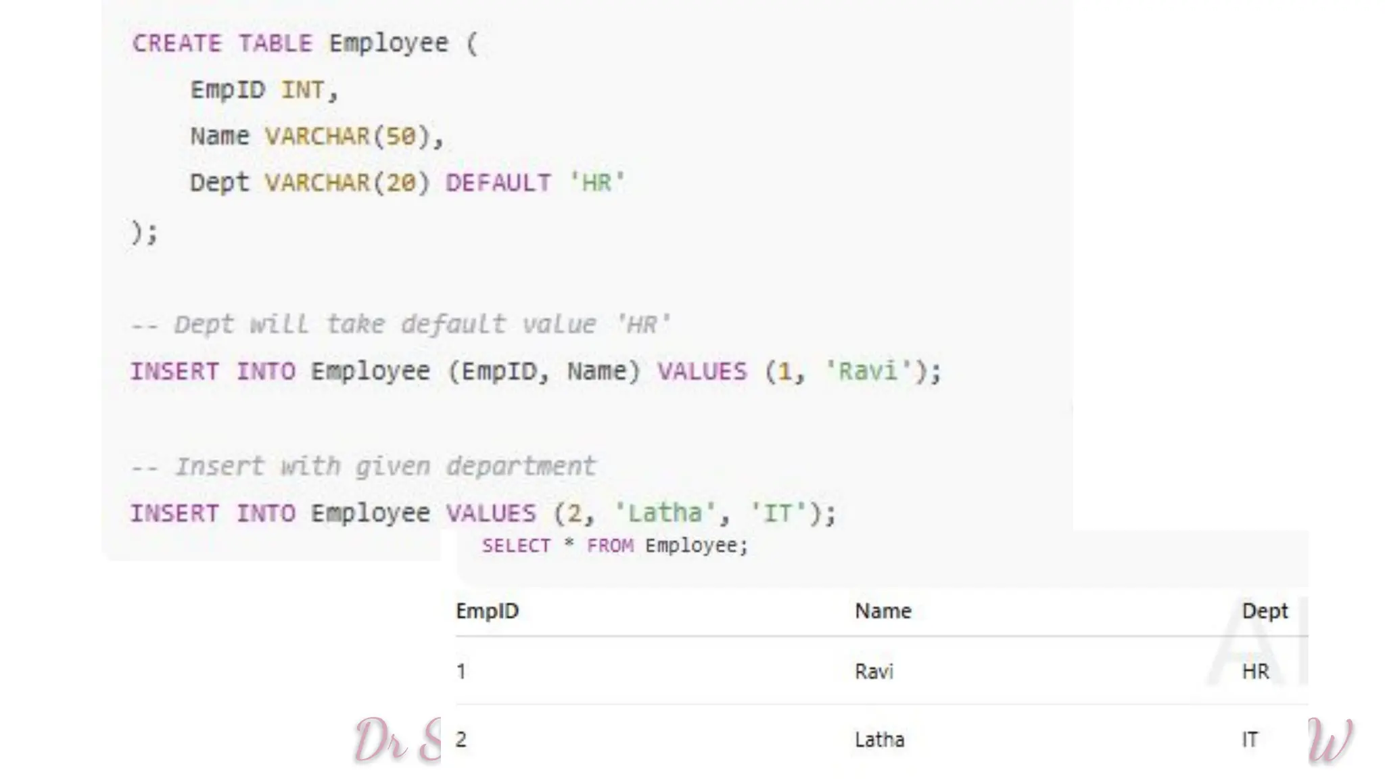Click the Latha cell in results
The width and height of the screenshot is (1385, 779).
[x=879, y=740]
